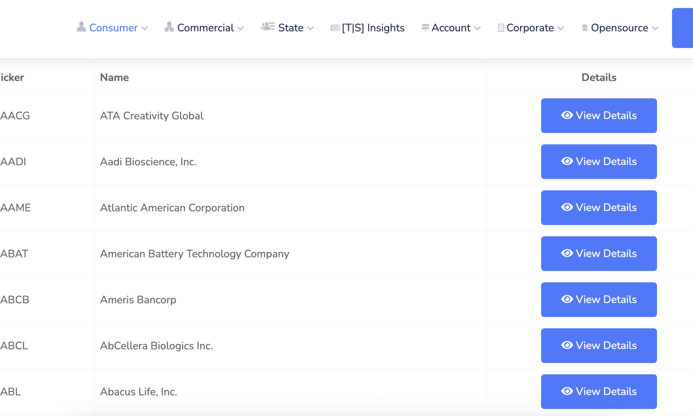Click eye icon in ABAT row

tap(567, 253)
